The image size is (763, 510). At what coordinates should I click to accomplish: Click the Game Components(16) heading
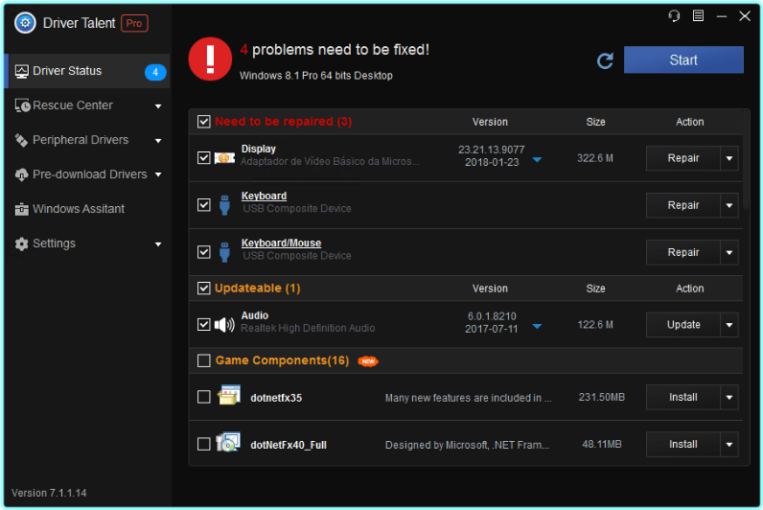(282, 360)
